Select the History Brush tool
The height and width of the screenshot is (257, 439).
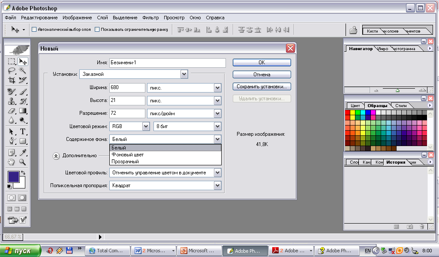(23, 101)
